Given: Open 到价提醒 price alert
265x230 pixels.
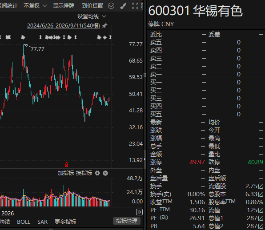Looking at the screenshot, I should coord(92,6).
